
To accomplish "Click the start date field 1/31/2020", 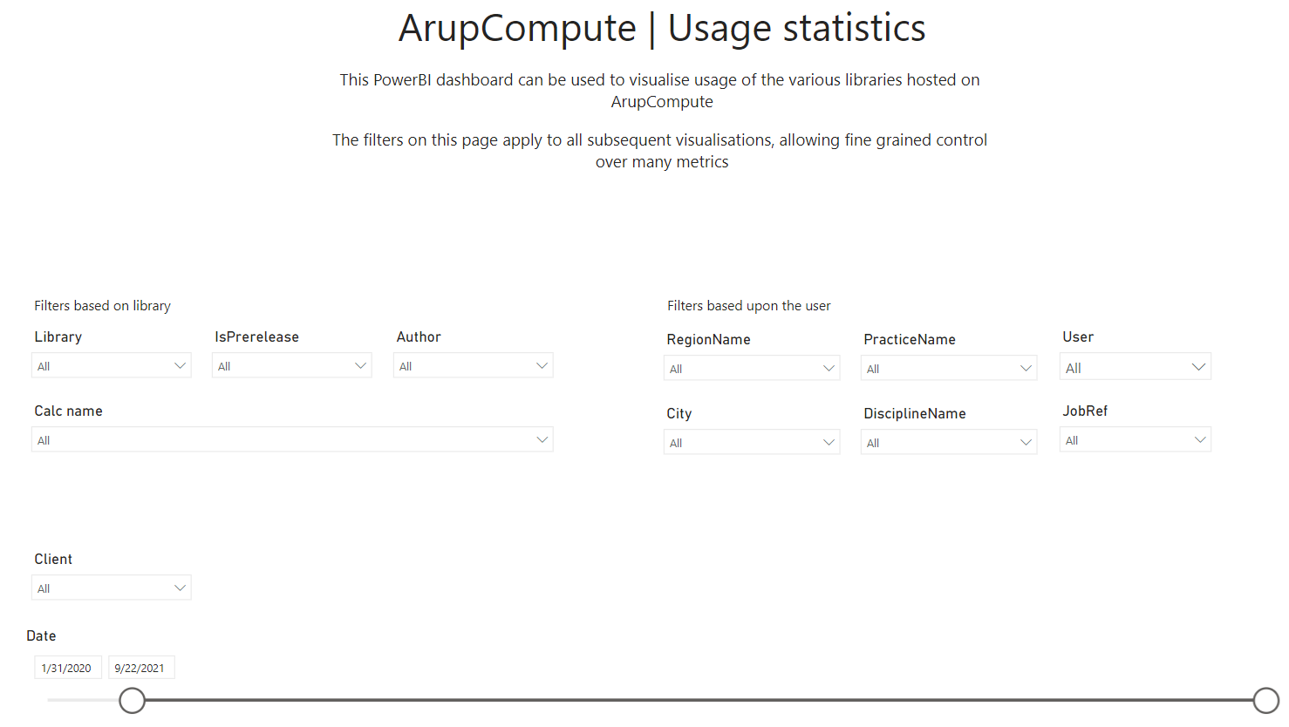I will (x=68, y=668).
